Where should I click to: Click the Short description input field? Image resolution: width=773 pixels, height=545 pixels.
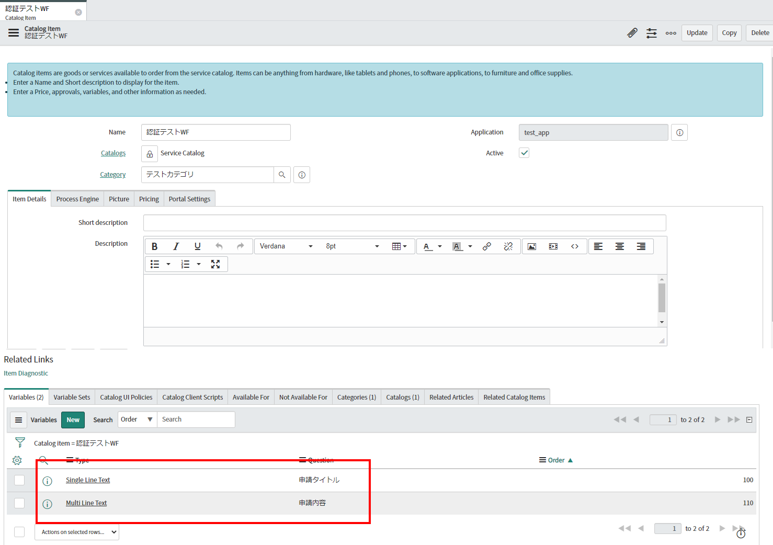pyautogui.click(x=405, y=223)
